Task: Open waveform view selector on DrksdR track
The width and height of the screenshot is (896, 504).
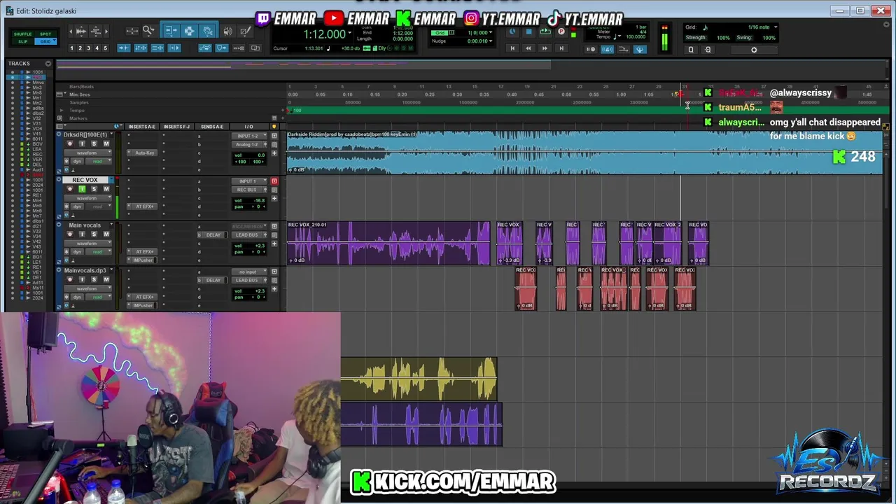Action: pyautogui.click(x=87, y=153)
